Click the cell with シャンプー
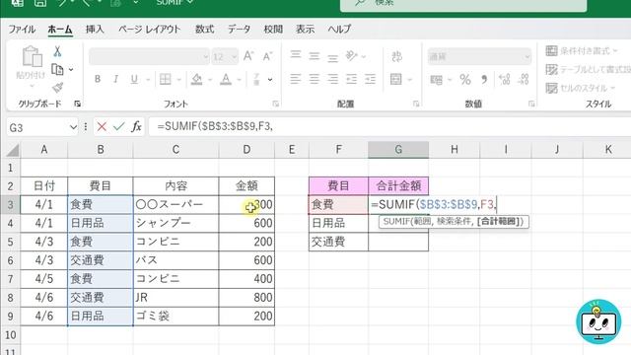Viewport: 631px width, 355px height. 175,223
